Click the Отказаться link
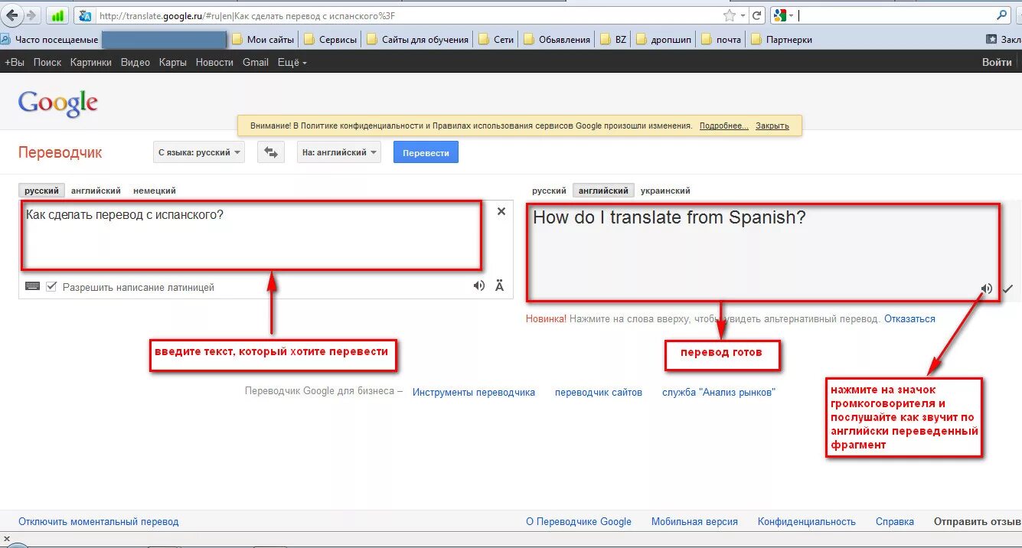This screenshot has height=548, width=1022. [x=909, y=318]
